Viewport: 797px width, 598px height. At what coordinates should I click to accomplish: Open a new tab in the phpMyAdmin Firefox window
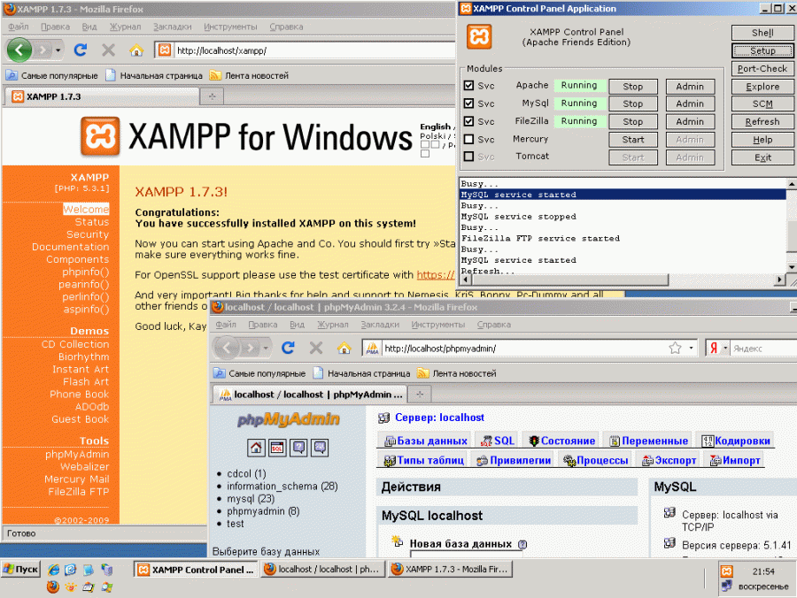tap(420, 395)
